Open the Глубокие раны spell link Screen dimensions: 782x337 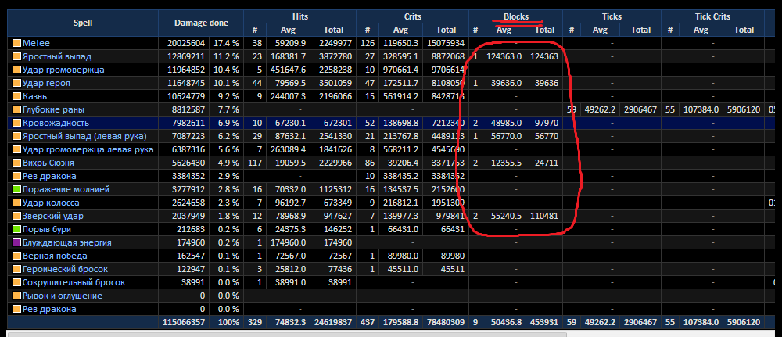pos(53,109)
